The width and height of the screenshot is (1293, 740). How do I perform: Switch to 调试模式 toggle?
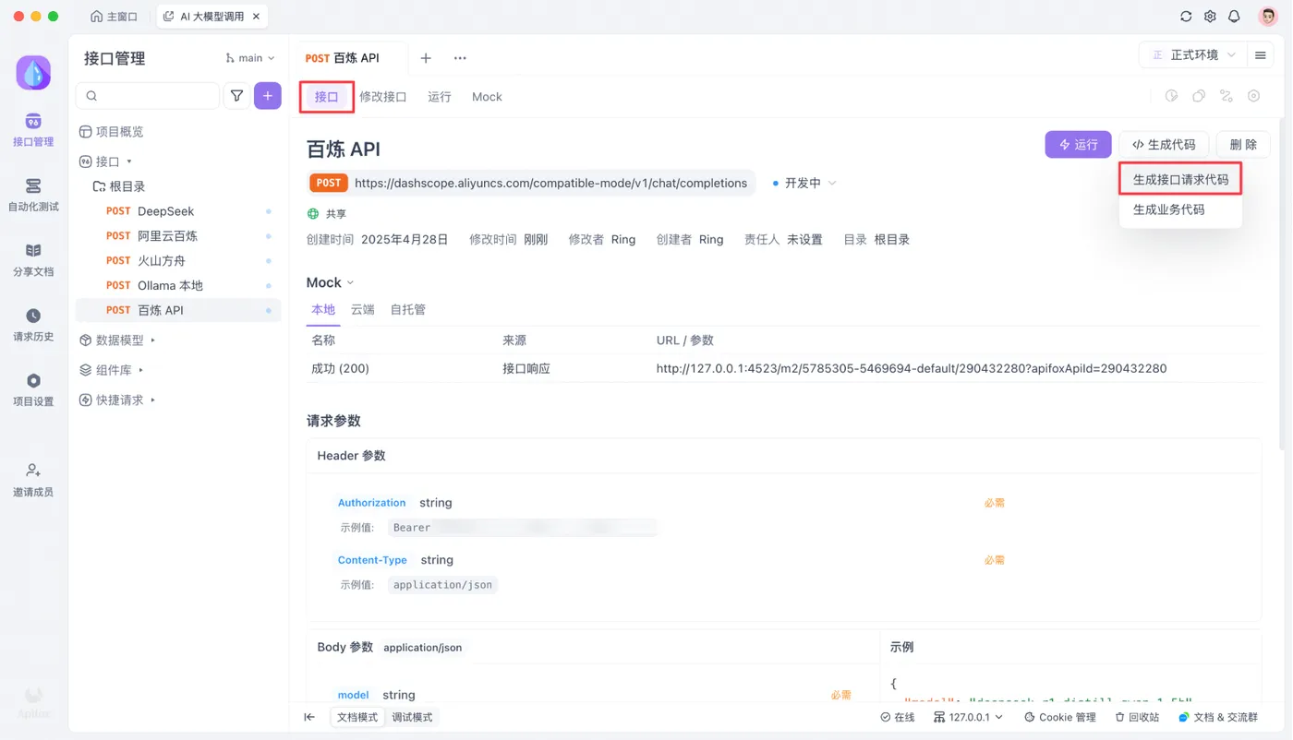pos(412,717)
